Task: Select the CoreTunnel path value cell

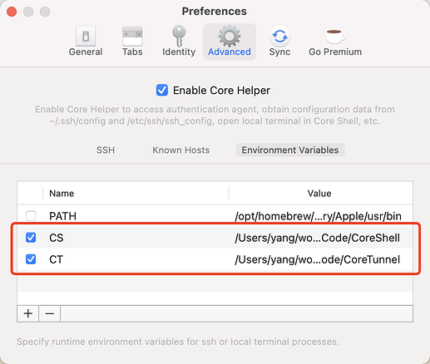Action: tap(318, 259)
